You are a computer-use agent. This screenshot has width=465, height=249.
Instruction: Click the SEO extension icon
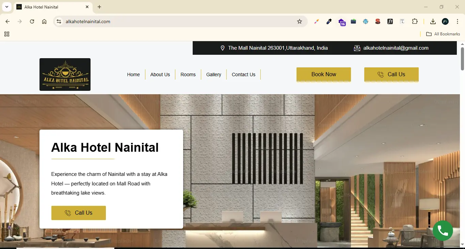point(378,21)
